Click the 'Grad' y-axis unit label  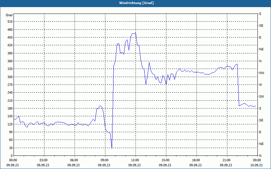point(9,15)
